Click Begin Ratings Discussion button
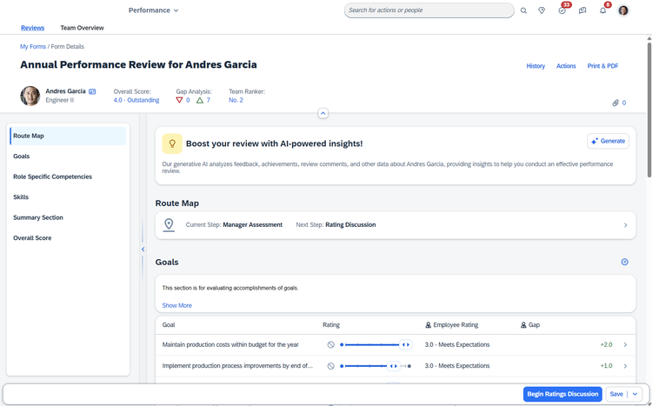 562,394
